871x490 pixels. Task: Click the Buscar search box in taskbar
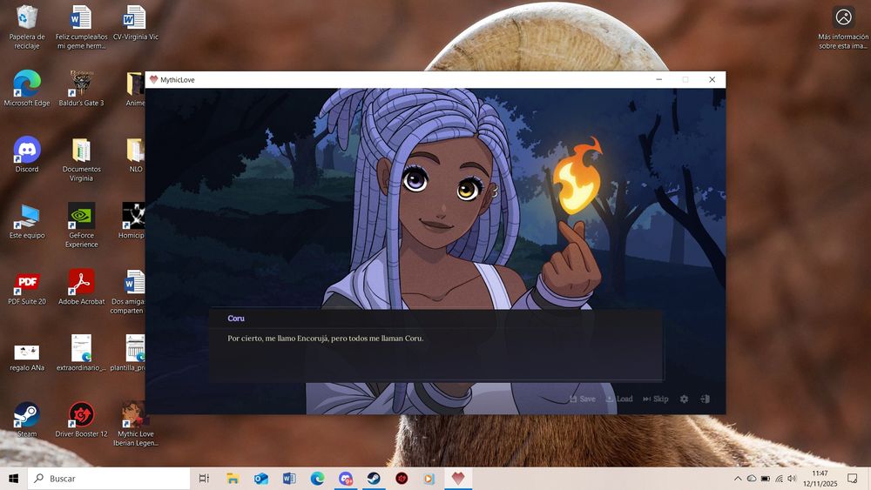109,479
